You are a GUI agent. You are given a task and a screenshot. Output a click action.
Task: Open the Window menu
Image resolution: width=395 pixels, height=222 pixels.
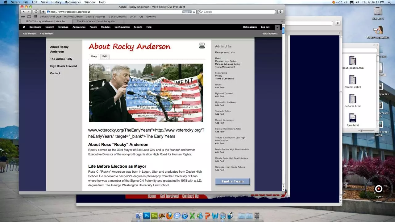click(90, 2)
